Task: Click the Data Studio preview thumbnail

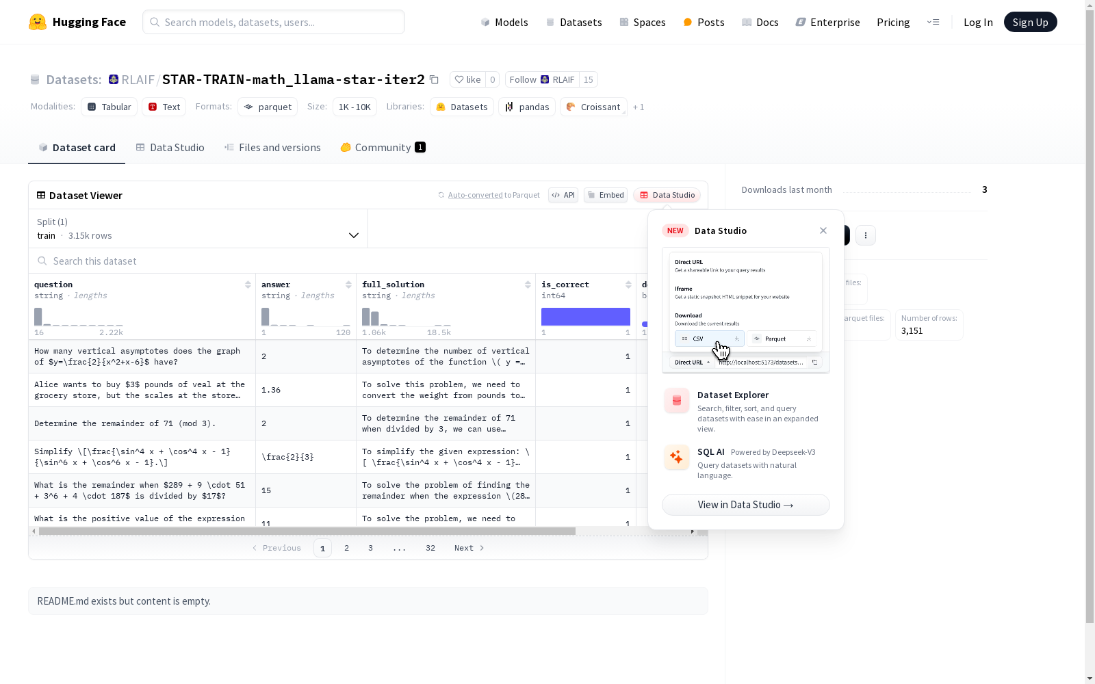Action: click(x=746, y=311)
